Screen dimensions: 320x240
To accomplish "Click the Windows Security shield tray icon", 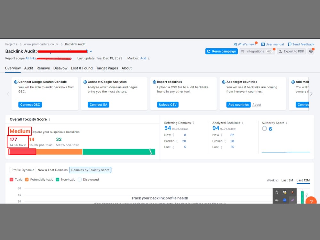I will pos(284,192).
